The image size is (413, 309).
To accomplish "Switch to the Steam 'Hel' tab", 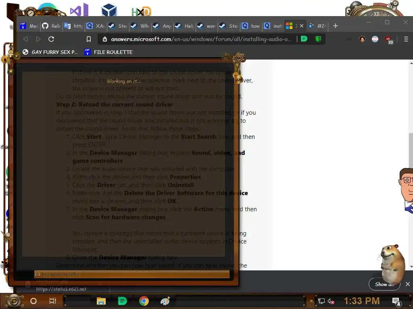I will pyautogui.click(x=184, y=26).
